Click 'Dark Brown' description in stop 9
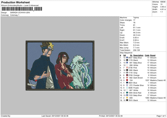167x118 pixels. [138, 78]
